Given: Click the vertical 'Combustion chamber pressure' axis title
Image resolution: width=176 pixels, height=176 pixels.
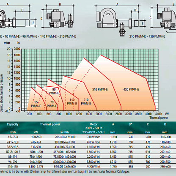Looking at the screenshot, I should pyautogui.click(x=2, y=93).
